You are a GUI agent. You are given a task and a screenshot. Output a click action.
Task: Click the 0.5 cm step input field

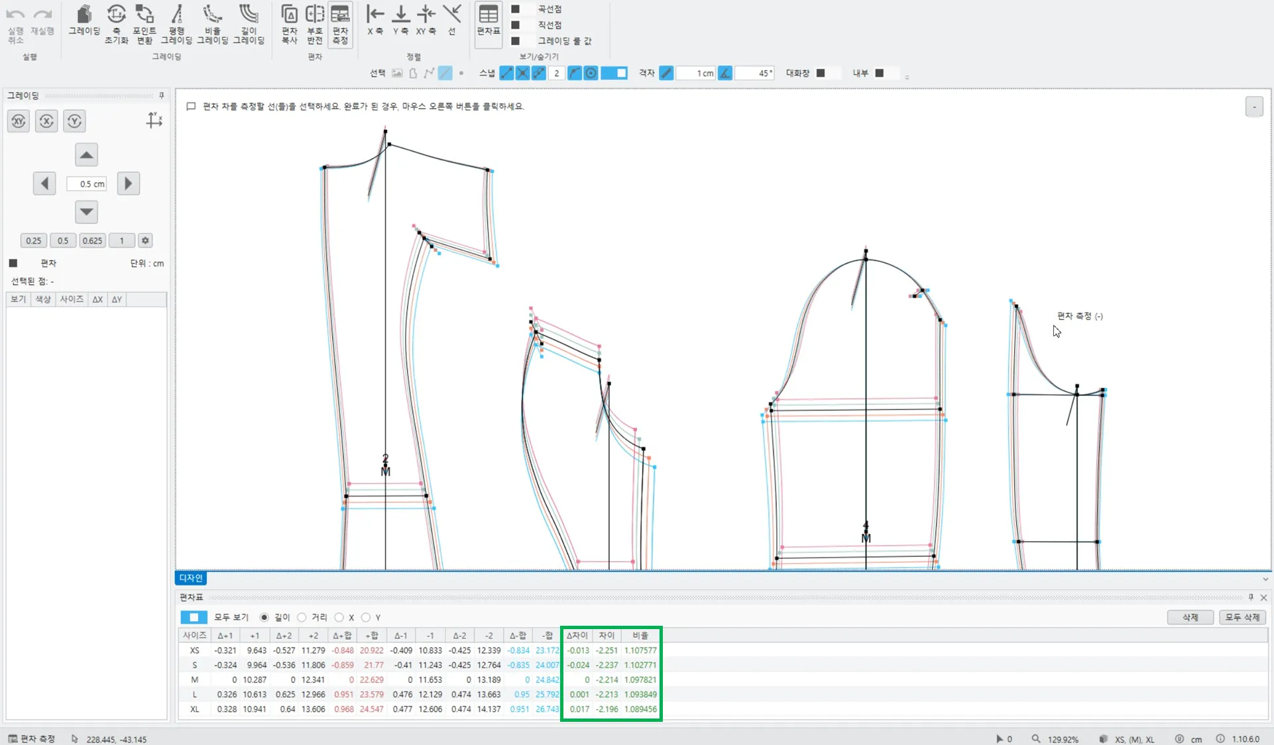(x=86, y=183)
